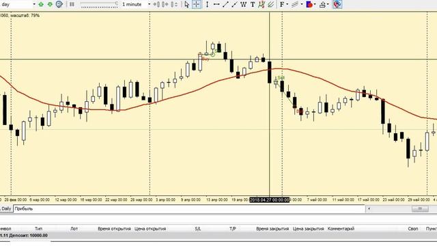Pause the simulation with the pause button

click(72, 5)
